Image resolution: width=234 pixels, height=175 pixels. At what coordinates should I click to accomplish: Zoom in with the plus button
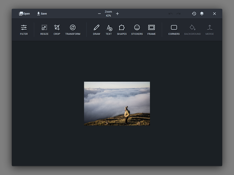(117, 13)
